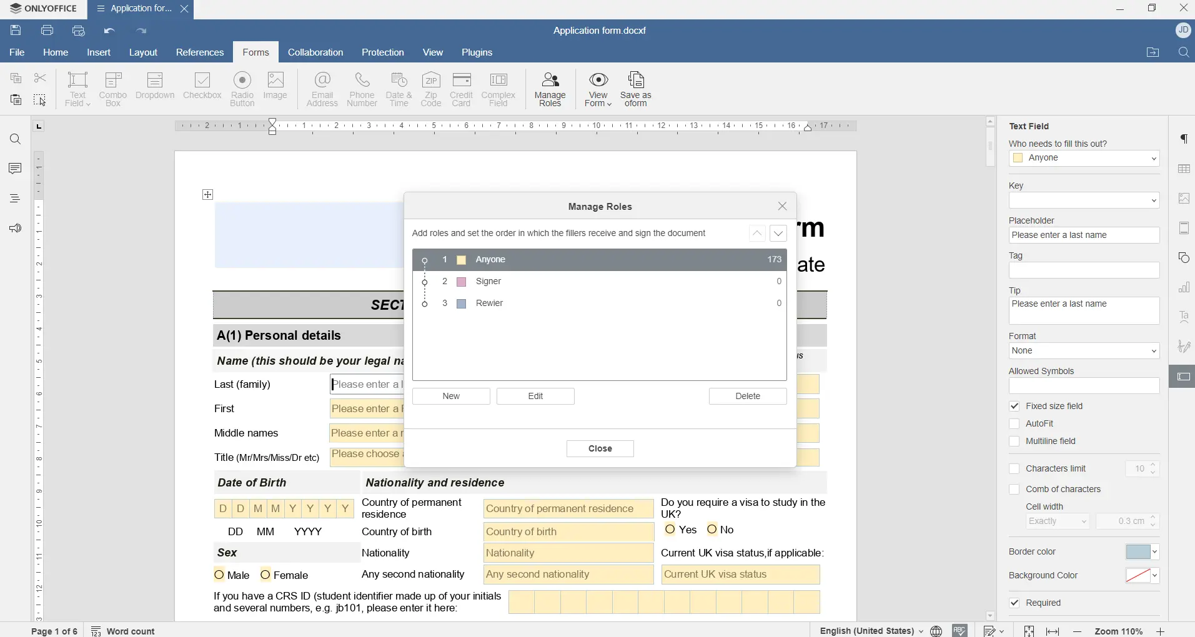Viewport: 1195px width, 637px height.
Task: Expand the View Form dropdown arrow
Action: point(609,104)
